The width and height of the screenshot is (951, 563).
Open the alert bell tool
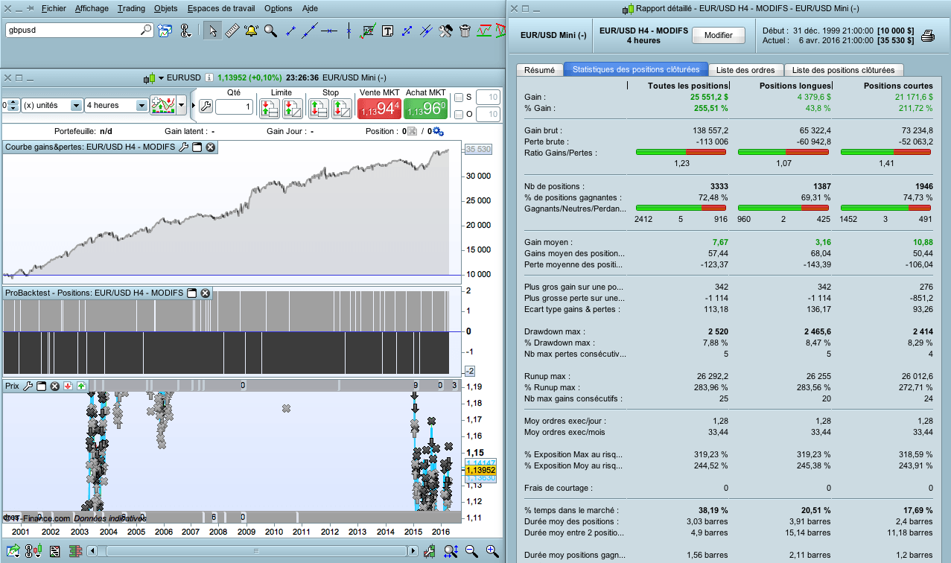(x=251, y=31)
